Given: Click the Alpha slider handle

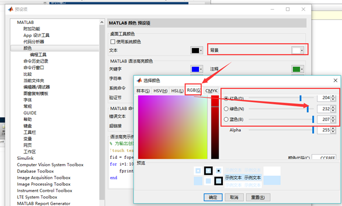Looking at the screenshot, I should 313,130.
